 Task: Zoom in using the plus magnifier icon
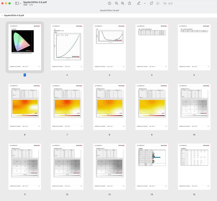point(123,3)
